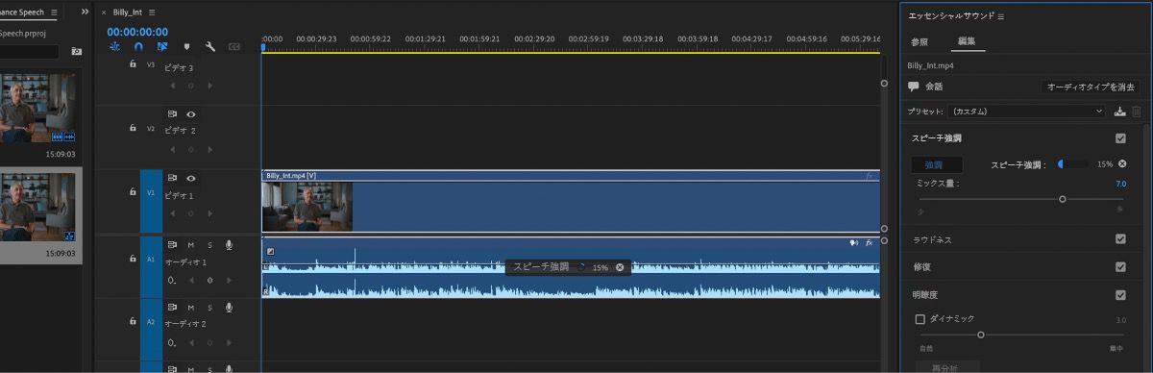Open Essential Sound panel menu icon
The width and height of the screenshot is (1153, 373).
click(x=1000, y=16)
